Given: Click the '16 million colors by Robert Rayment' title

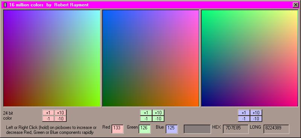Looking at the screenshot, I should 49,5.
